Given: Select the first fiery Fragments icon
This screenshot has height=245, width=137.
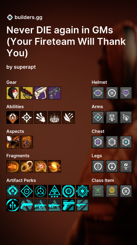Looking at the screenshot, I should coord(13,166).
